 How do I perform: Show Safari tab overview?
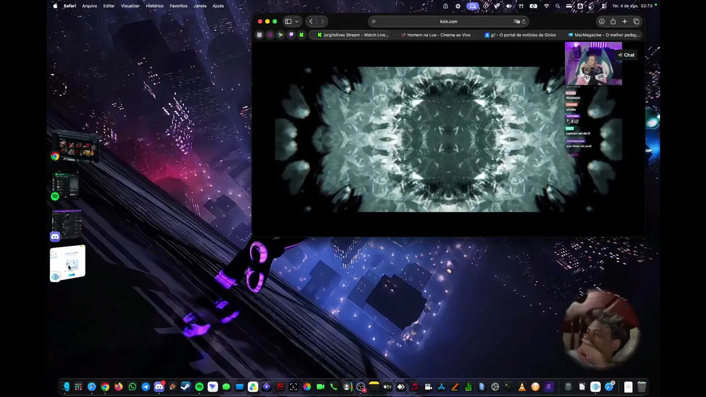[x=636, y=22]
